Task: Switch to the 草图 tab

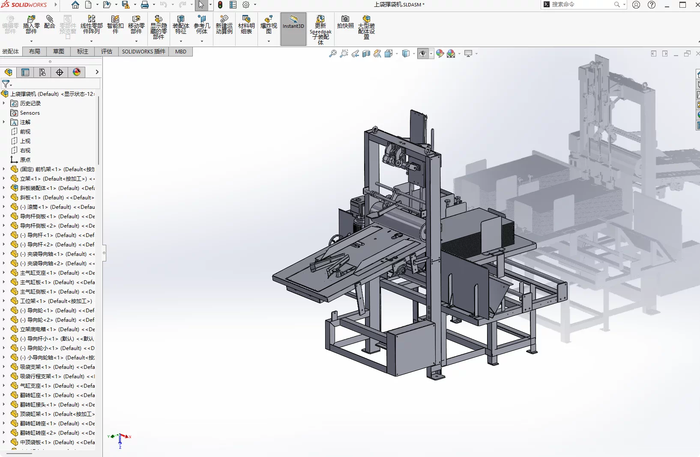Action: pyautogui.click(x=59, y=52)
